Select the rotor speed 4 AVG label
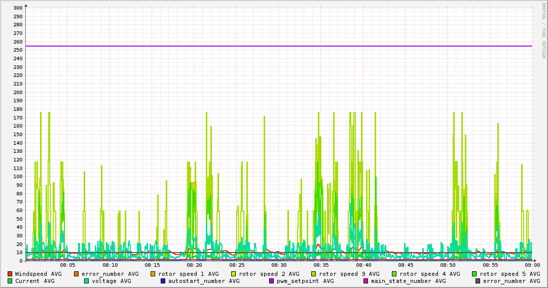 point(430,274)
